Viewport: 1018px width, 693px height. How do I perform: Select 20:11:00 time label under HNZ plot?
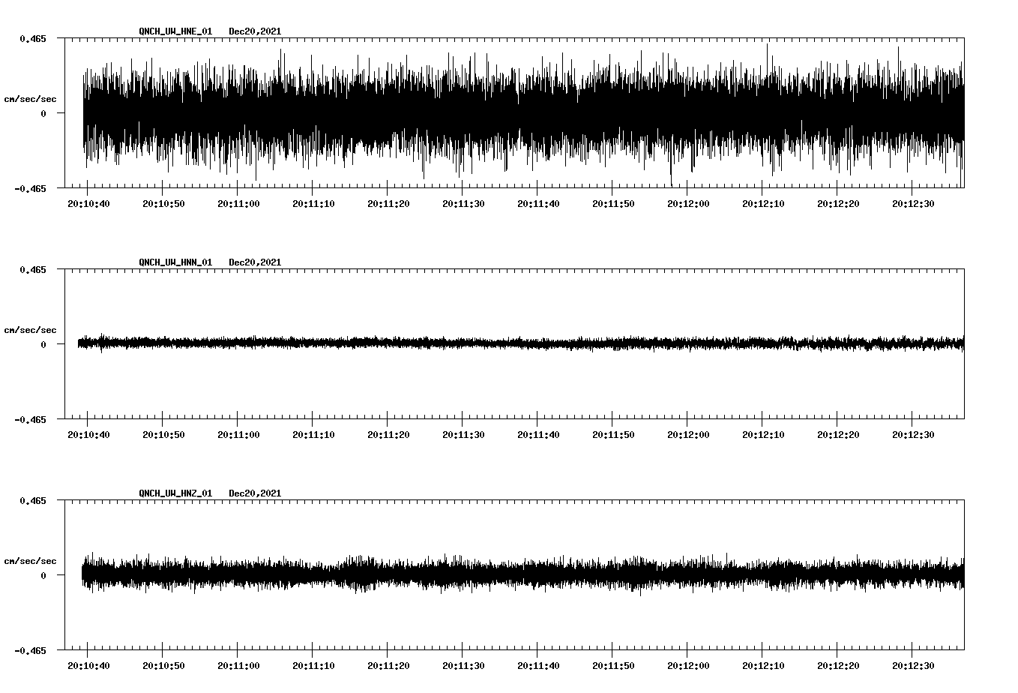pyautogui.click(x=238, y=666)
